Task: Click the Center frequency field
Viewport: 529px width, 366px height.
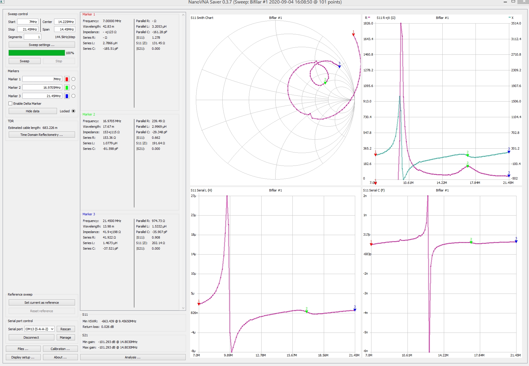Action: click(x=65, y=22)
